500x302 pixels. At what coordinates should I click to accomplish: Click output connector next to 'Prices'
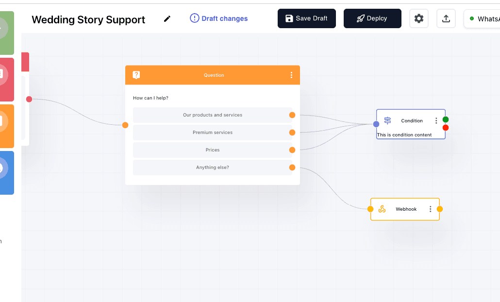pyautogui.click(x=292, y=150)
